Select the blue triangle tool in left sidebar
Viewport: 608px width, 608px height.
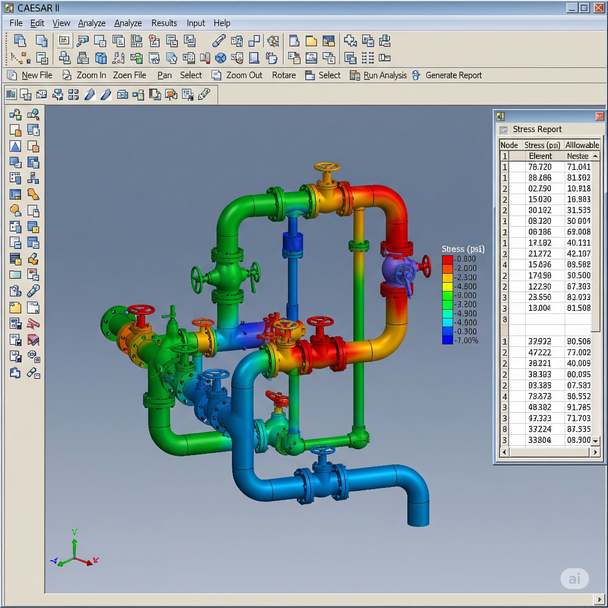(x=15, y=146)
